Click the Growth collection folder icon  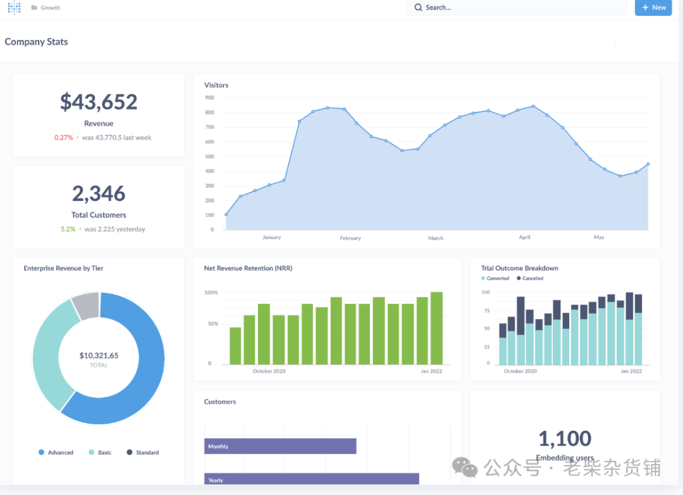click(x=34, y=8)
